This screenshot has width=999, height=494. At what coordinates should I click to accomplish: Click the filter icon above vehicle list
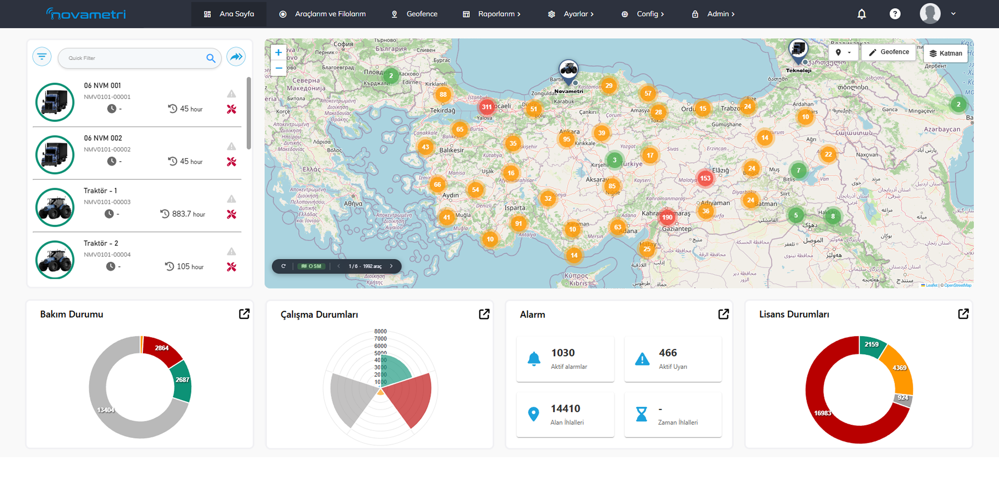pos(42,56)
